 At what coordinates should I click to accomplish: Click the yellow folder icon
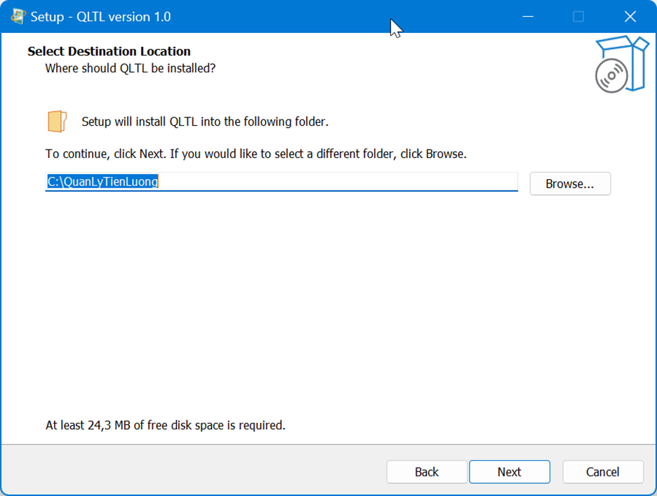tap(57, 122)
